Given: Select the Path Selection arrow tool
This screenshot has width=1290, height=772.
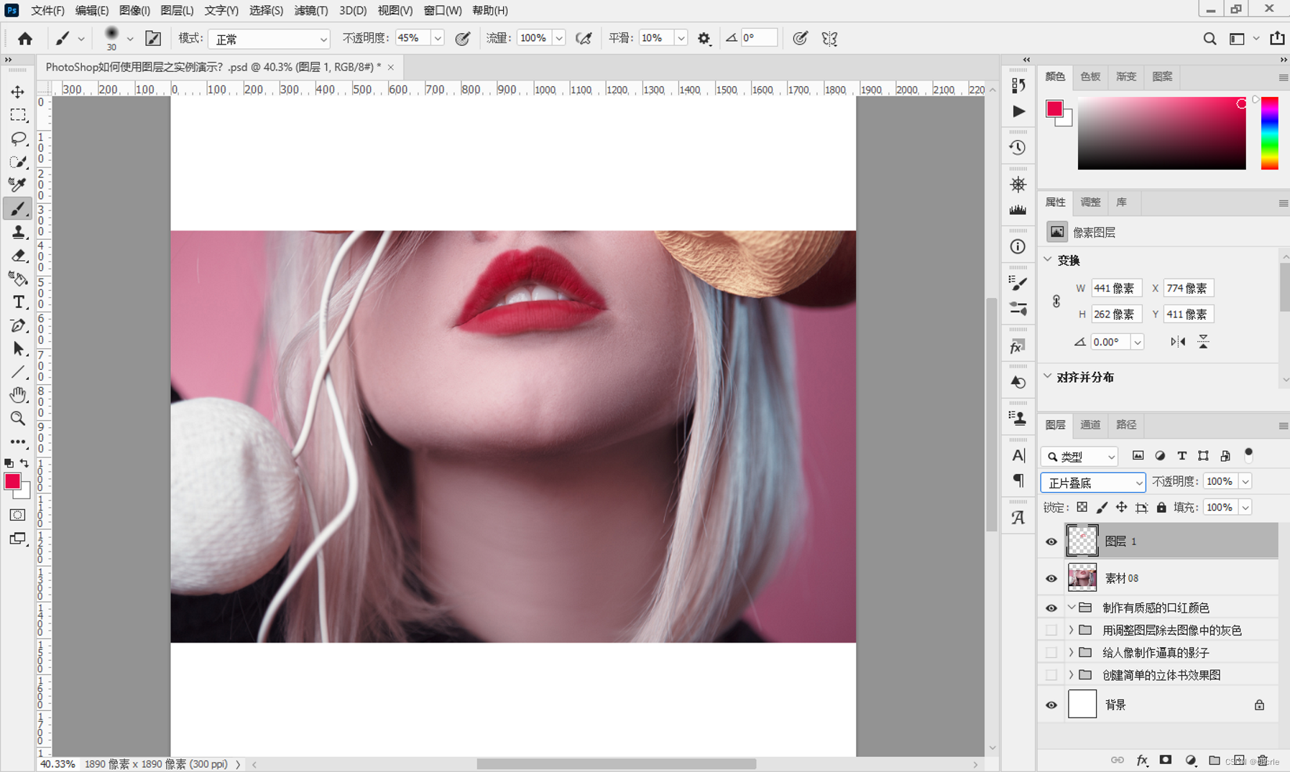Looking at the screenshot, I should pos(18,349).
